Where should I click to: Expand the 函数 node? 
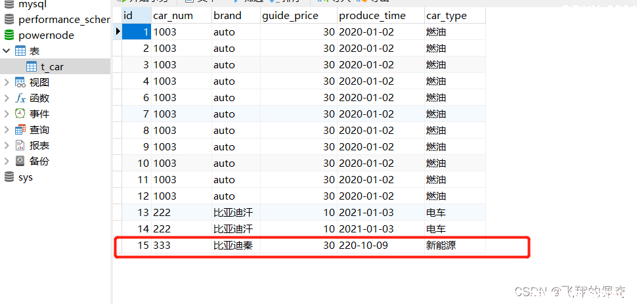tap(6, 98)
